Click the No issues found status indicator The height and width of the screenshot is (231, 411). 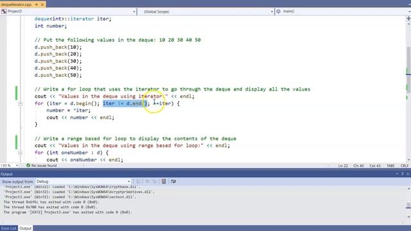tap(41, 166)
